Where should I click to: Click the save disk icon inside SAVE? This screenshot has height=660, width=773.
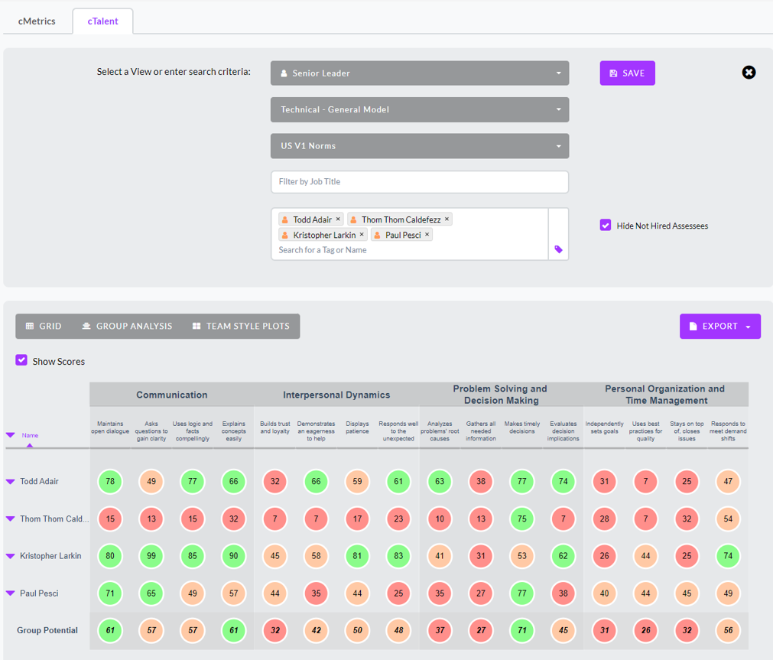[614, 73]
